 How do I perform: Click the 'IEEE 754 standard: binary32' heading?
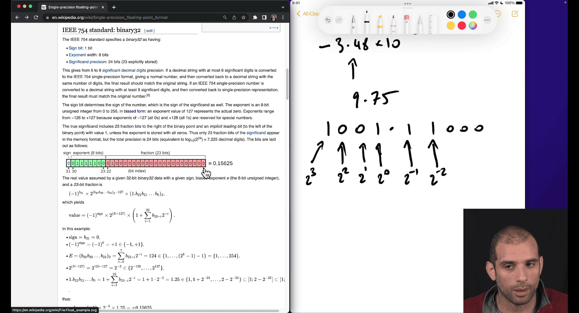[x=101, y=30]
